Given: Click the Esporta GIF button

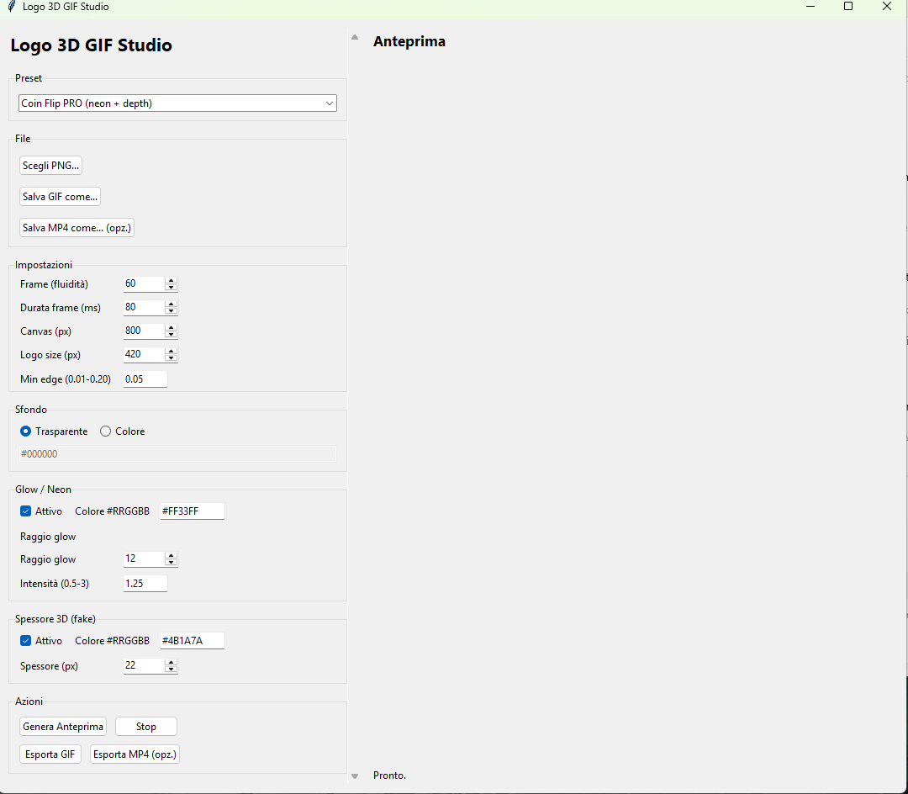Looking at the screenshot, I should (x=50, y=754).
